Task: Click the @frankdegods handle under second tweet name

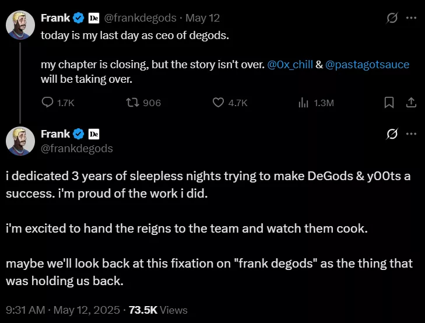Action: click(x=77, y=148)
